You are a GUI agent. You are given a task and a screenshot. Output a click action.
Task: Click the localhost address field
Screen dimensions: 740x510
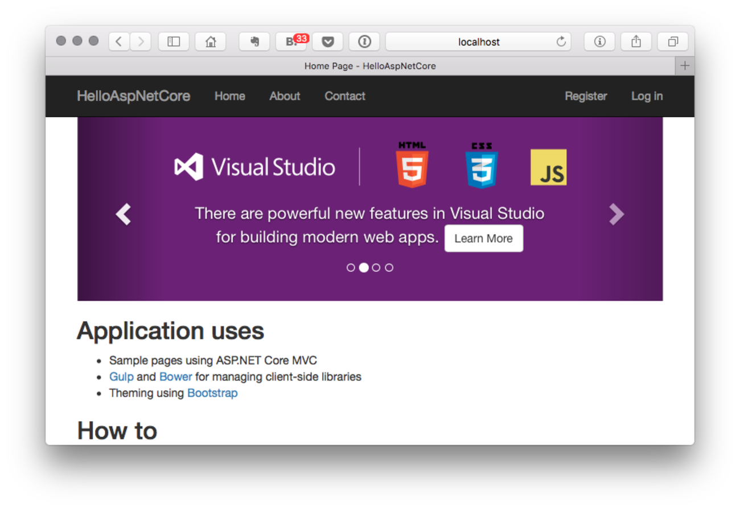(x=478, y=42)
